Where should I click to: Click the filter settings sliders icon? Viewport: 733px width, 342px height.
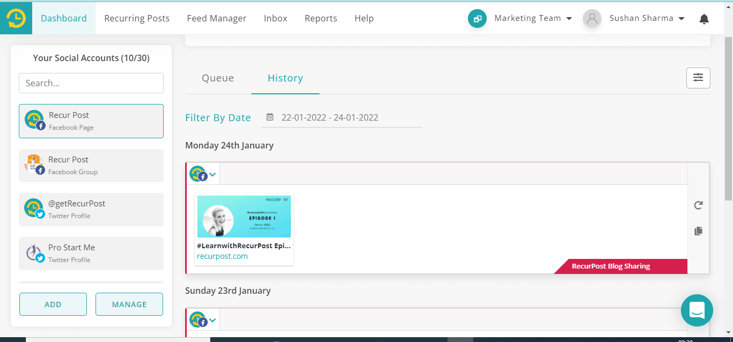[x=698, y=78]
